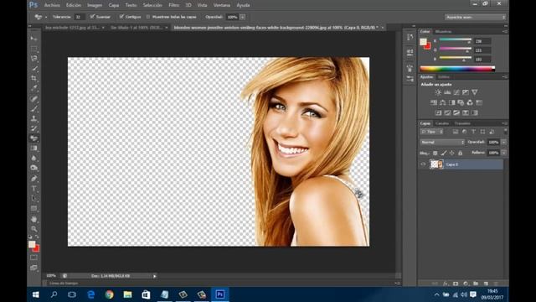Toggle Quick Mask mode

pyautogui.click(x=33, y=258)
